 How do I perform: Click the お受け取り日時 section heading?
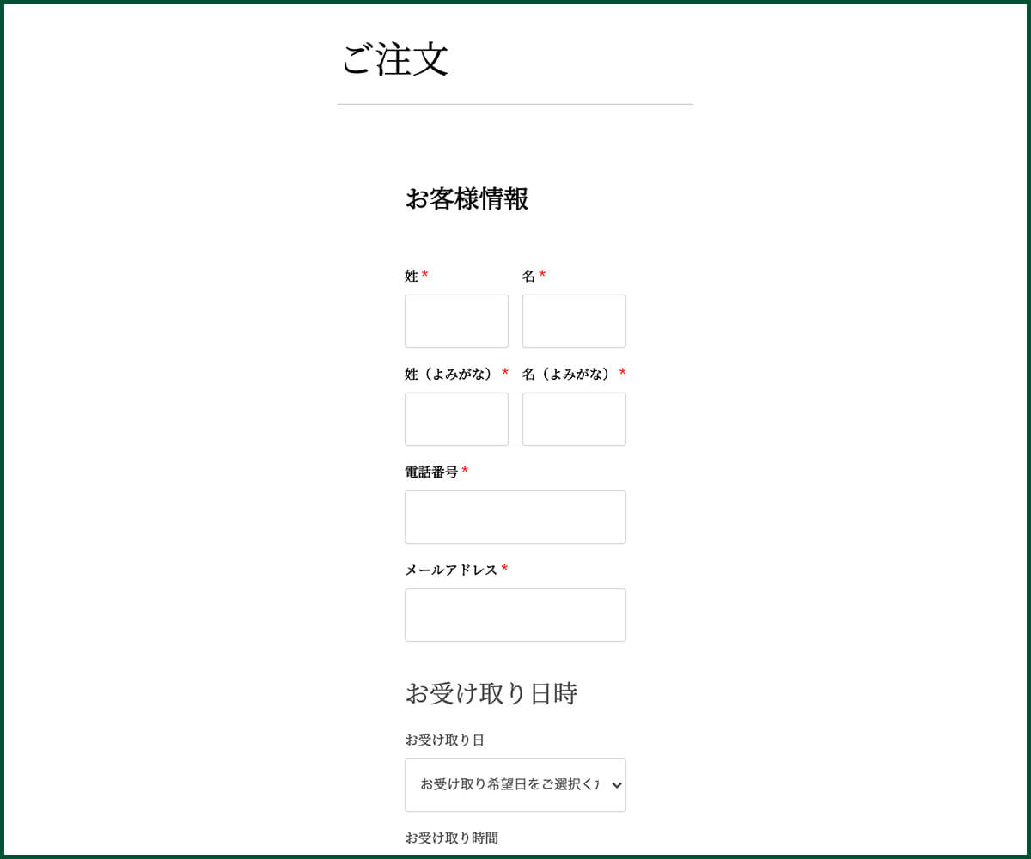point(491,693)
